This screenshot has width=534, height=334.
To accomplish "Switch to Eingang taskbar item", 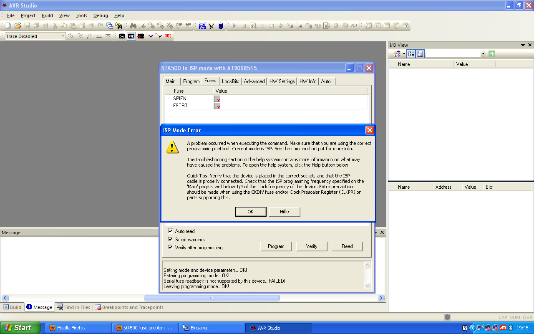I will pyautogui.click(x=212, y=328).
